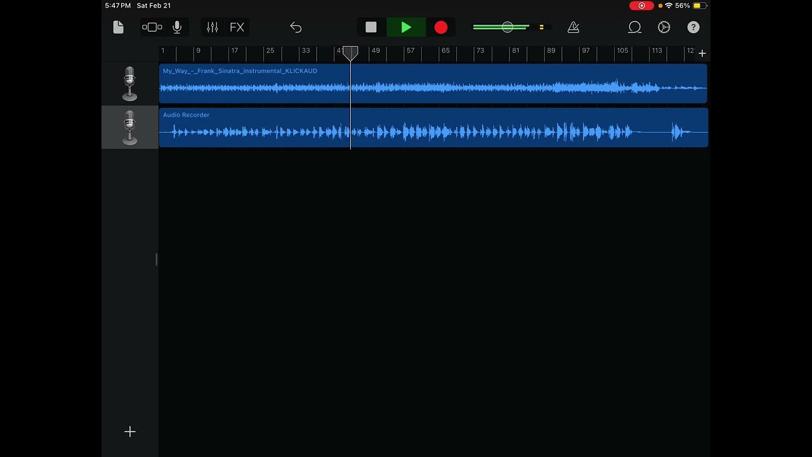Undo the last action
Screen dimensions: 812x457
pos(296,27)
